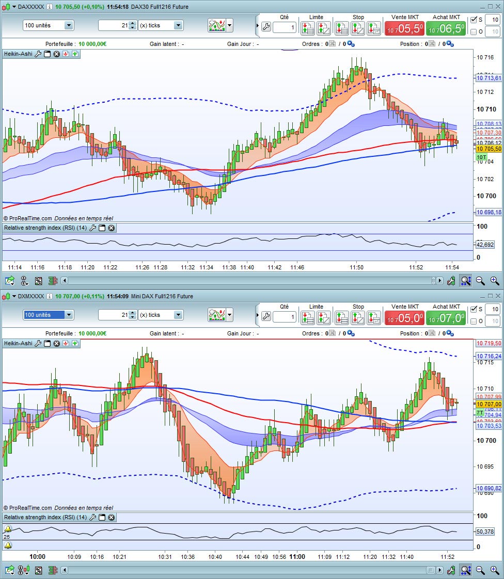Screen dimensions: 504x579
Task: Click first Limite order icon in Mini DAX window
Action: [x=307, y=317]
